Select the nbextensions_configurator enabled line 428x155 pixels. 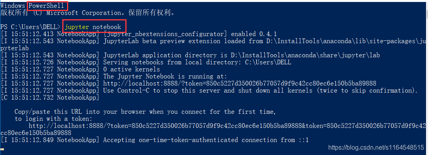pyautogui.click(x=139, y=34)
